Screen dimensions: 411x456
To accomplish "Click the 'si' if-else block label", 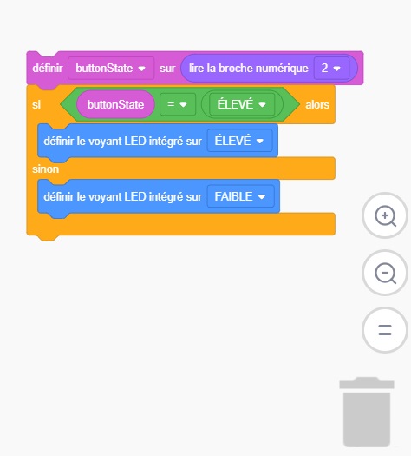I will pyautogui.click(x=36, y=105).
